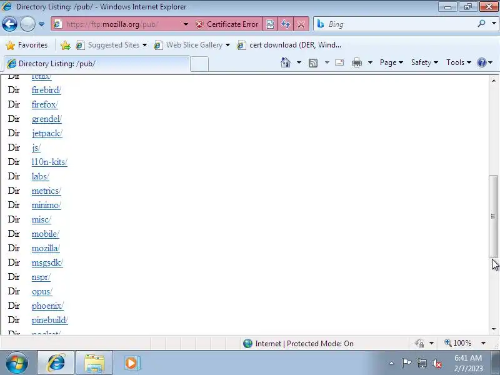Viewport: 500px width, 375px height.
Task: Click Internet Explorer taskbar icon
Action: point(56,363)
